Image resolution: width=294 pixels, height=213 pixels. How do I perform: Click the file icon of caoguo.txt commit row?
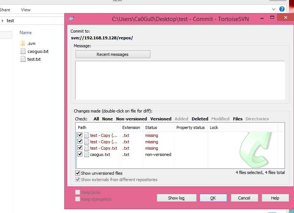click(86, 154)
